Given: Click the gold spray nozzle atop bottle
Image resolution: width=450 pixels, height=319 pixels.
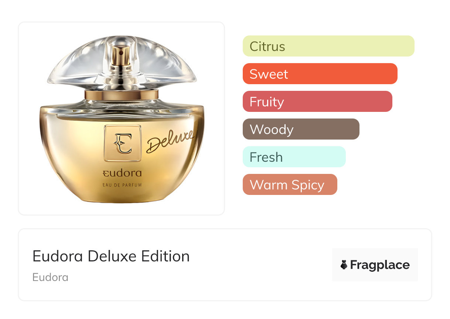Looking at the screenshot, I should [121, 55].
